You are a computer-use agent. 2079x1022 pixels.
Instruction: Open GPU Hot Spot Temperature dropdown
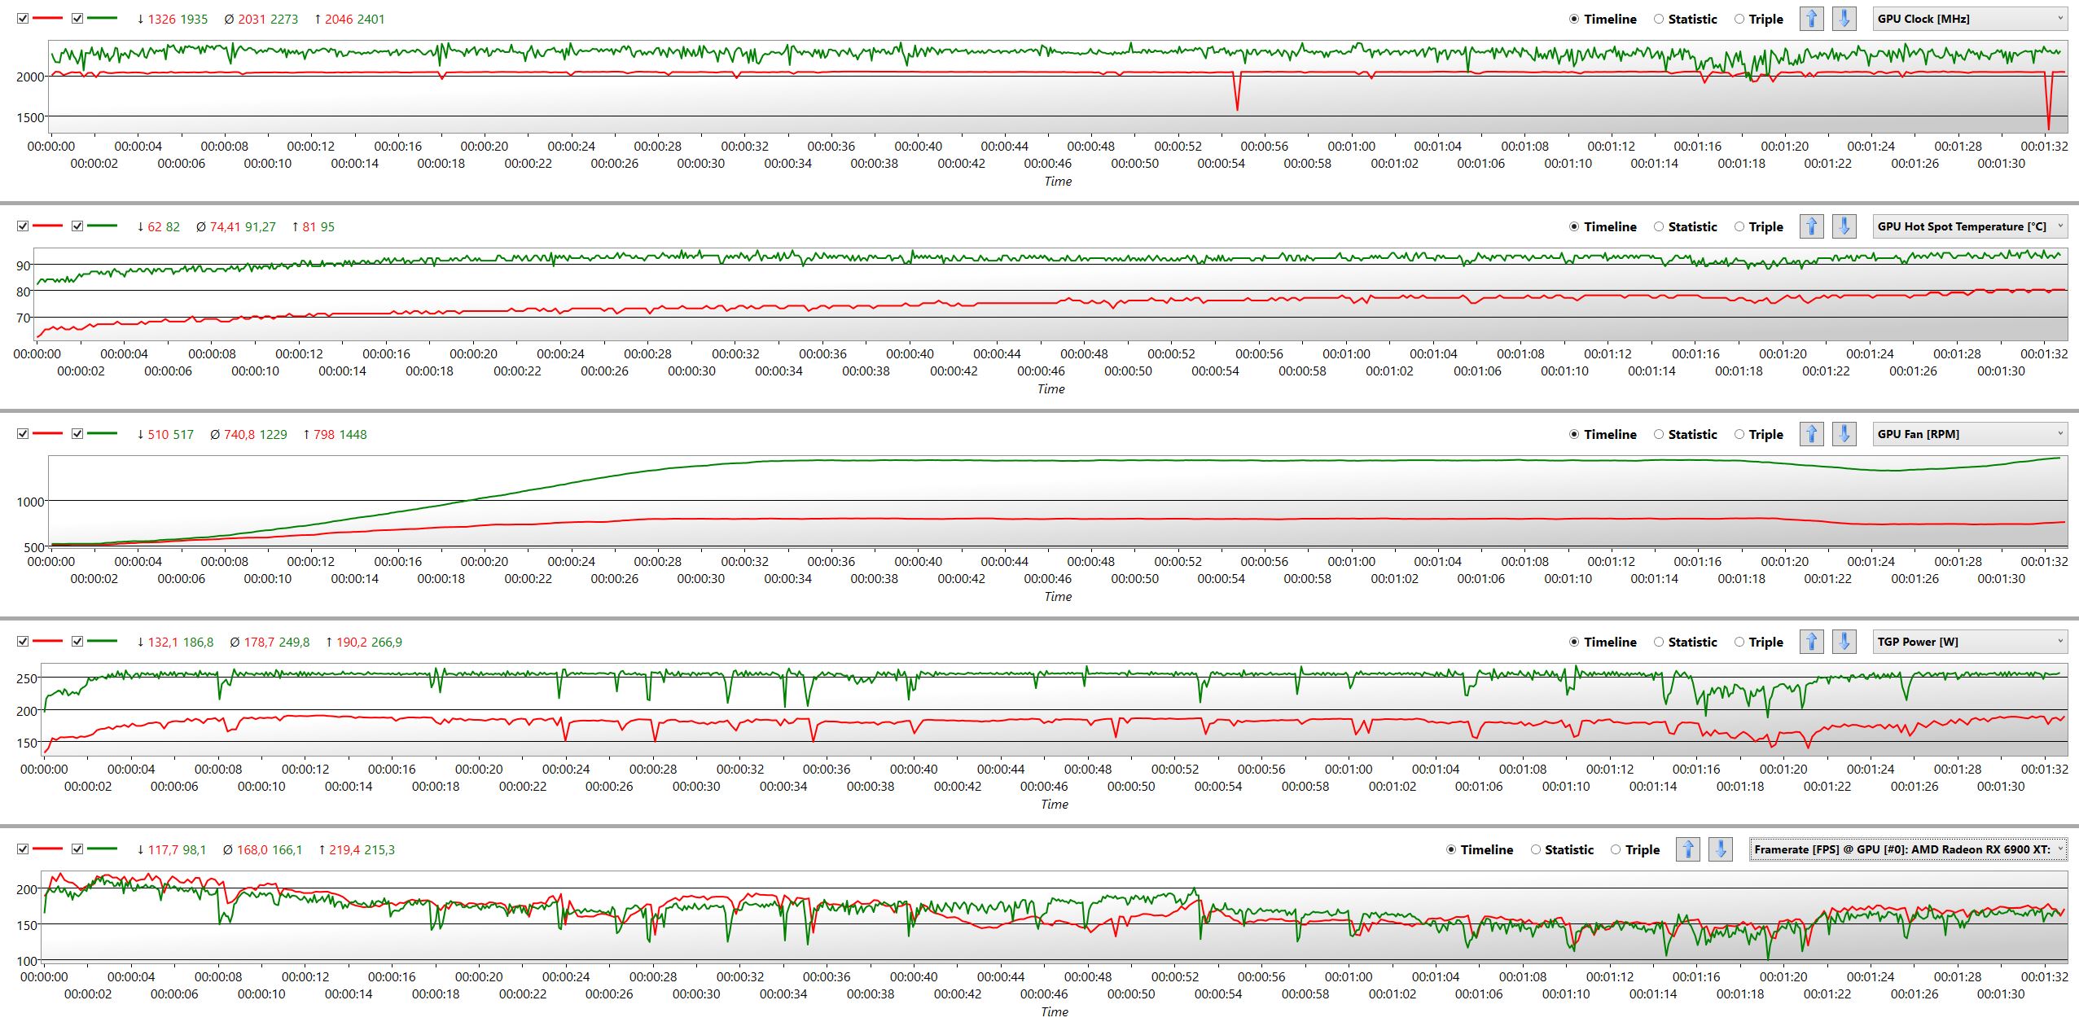tap(1970, 226)
